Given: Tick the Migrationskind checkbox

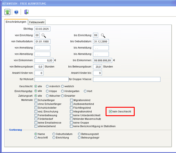Looking at the screenshot, I should pyautogui.click(x=72, y=100).
